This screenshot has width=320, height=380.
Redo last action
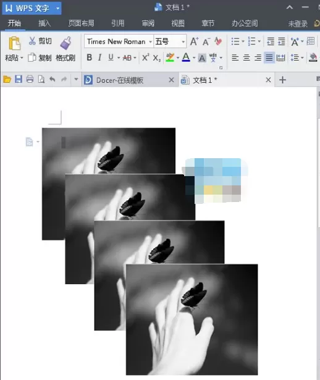[64, 79]
